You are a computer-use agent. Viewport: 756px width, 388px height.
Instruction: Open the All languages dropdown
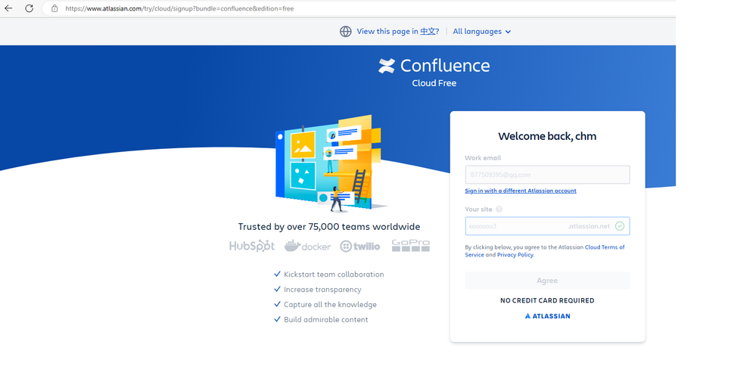(x=481, y=31)
